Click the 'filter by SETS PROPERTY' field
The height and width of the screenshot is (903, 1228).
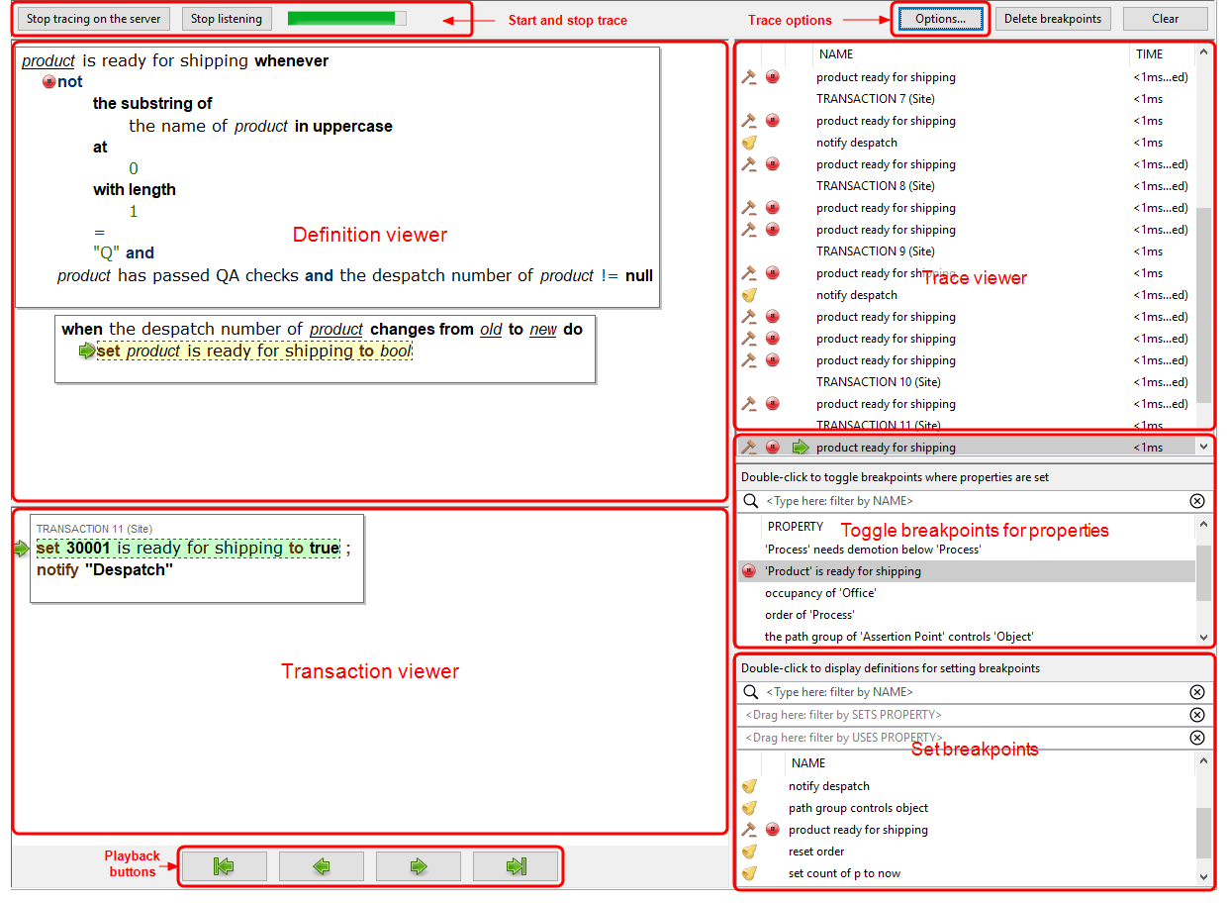[965, 715]
